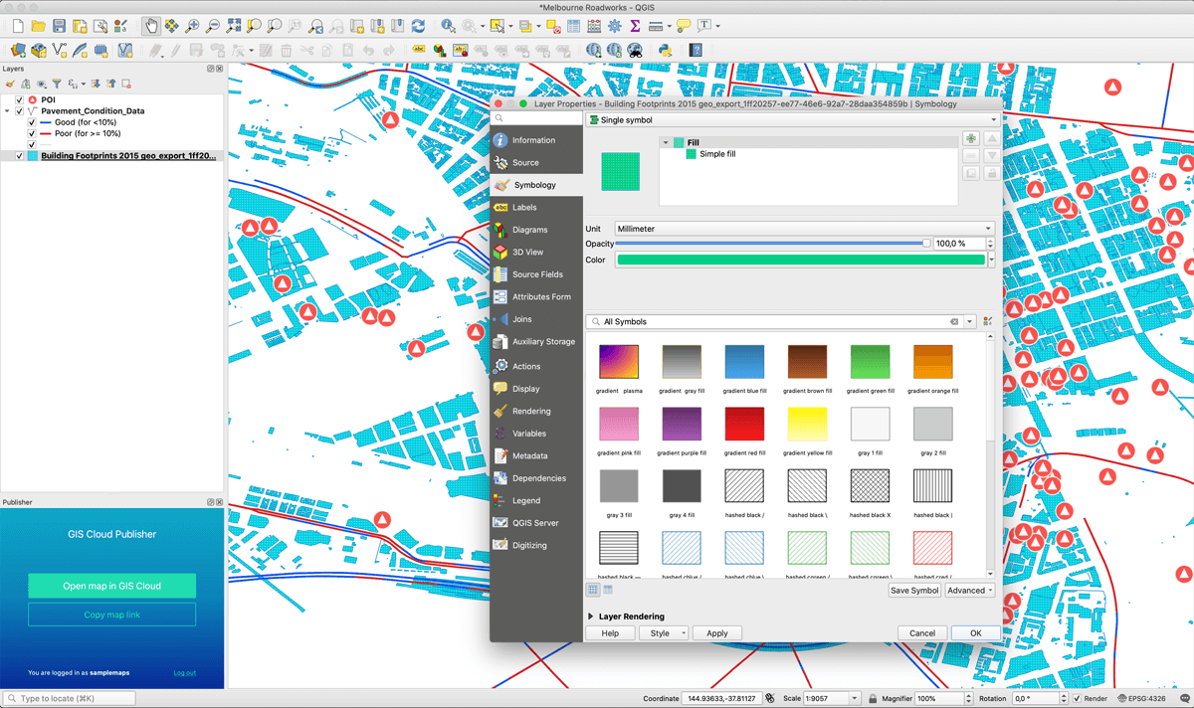
Task: Uncheck the Poor (for >= 10%) category
Action: [32, 133]
